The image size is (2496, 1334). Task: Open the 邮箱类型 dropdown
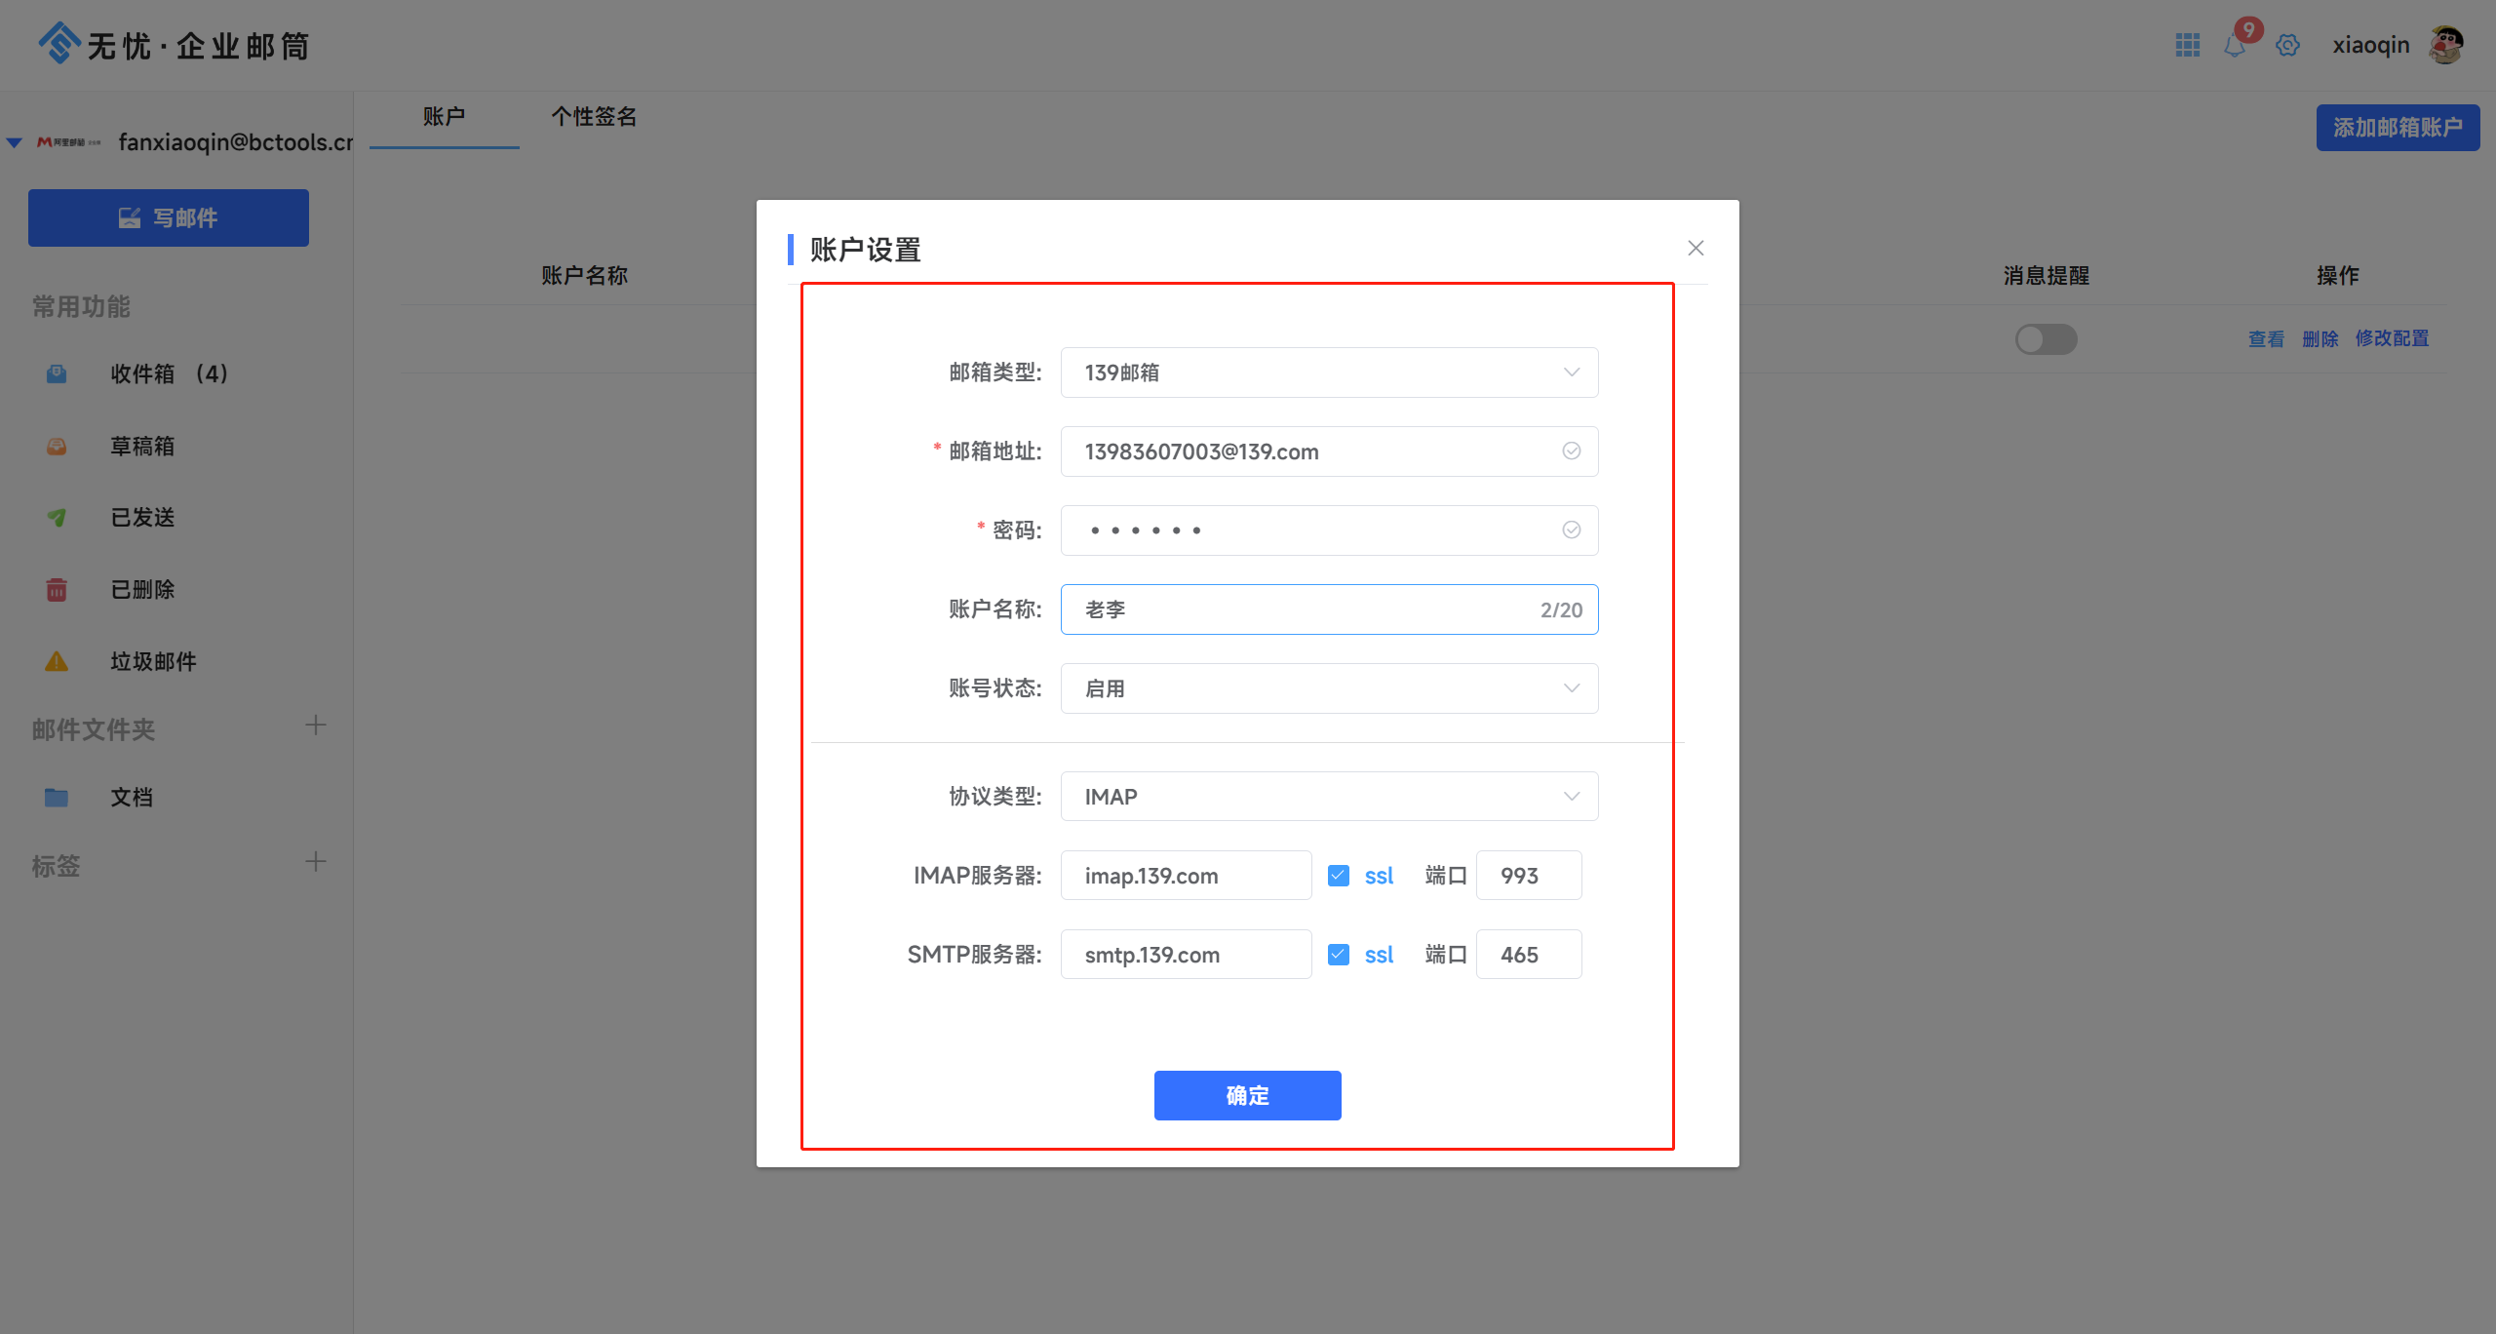[x=1329, y=373]
